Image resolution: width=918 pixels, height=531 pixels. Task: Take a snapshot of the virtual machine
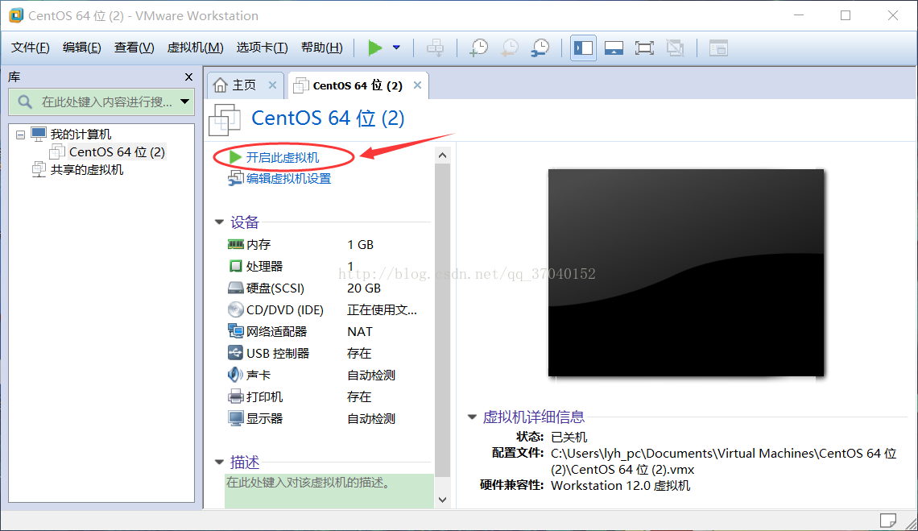tap(479, 48)
